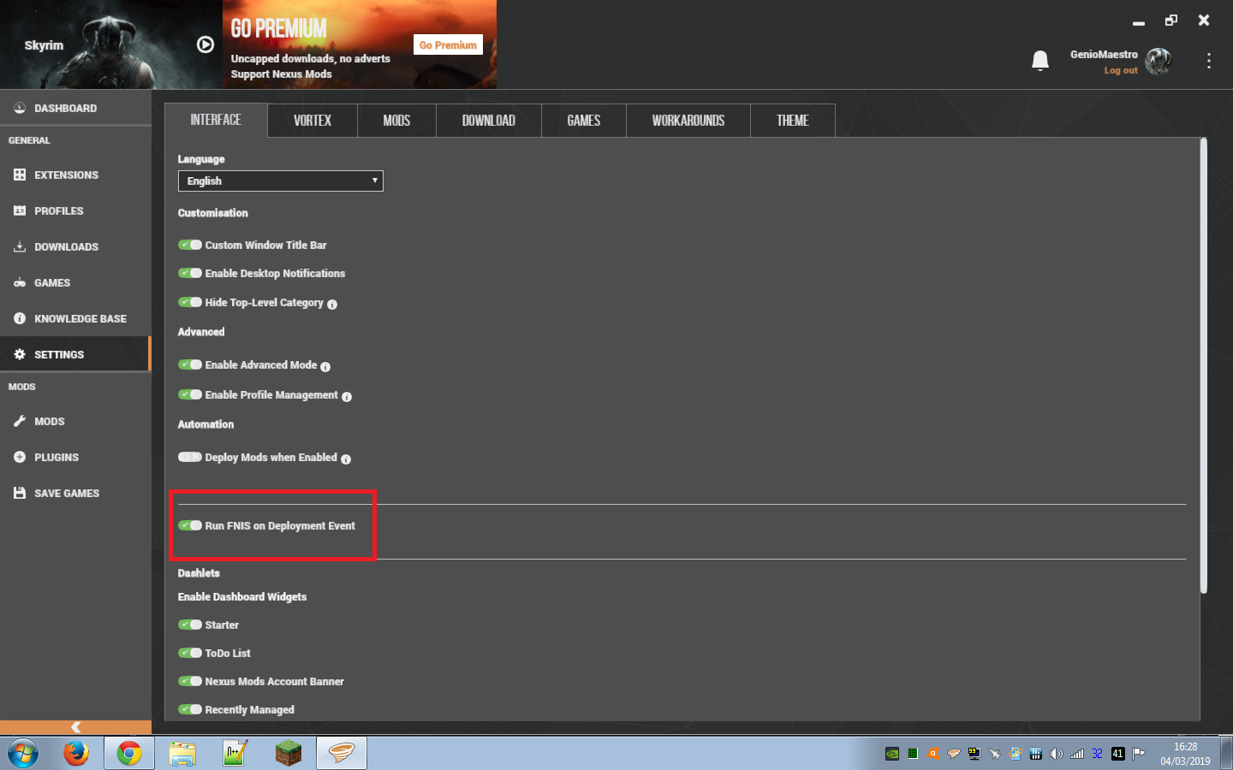Switch to the Workarounds tab
This screenshot has height=770, width=1233.
coord(688,121)
